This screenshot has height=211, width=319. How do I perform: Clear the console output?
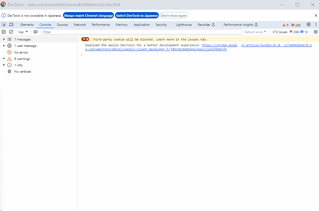pyautogui.click(x=11, y=32)
